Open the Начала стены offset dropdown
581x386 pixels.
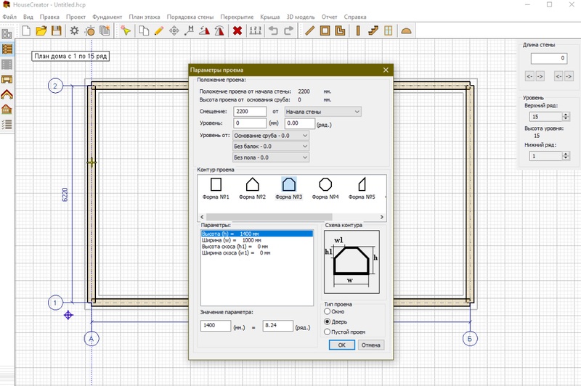point(322,112)
